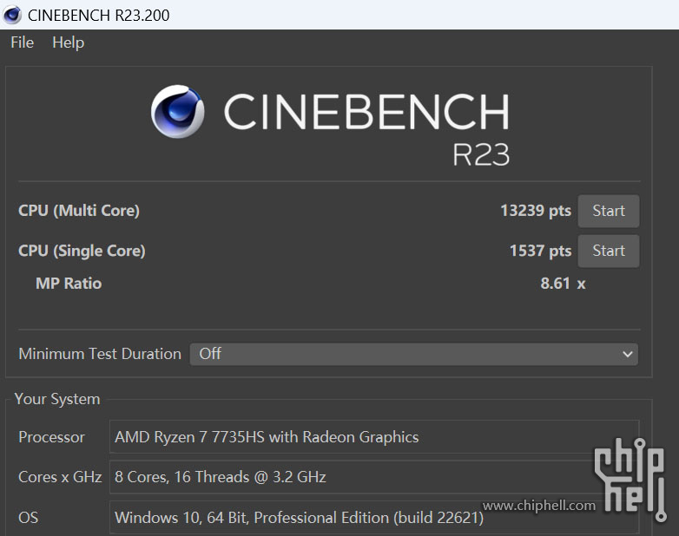Click the CPU (Multi Core) label
679x536 pixels.
pyautogui.click(x=79, y=211)
